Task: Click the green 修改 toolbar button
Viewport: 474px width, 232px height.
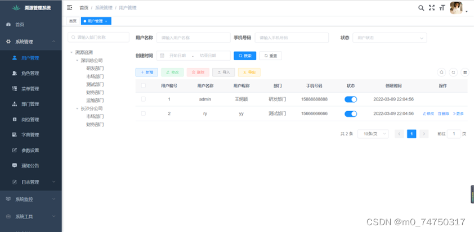Action: click(x=172, y=72)
